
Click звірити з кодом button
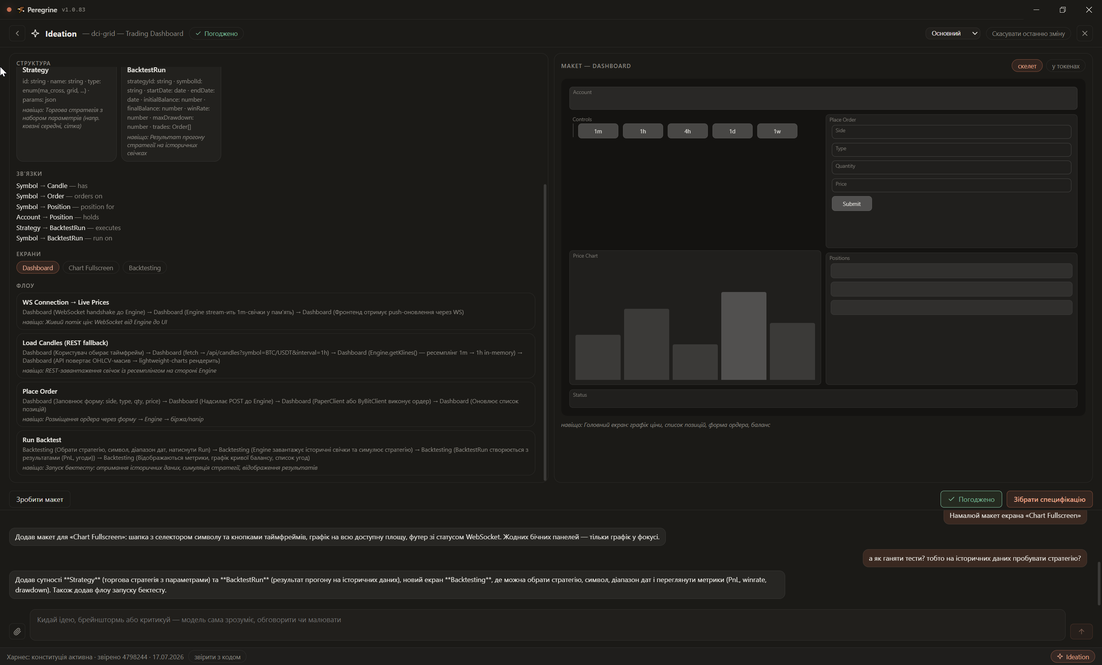pyautogui.click(x=217, y=657)
